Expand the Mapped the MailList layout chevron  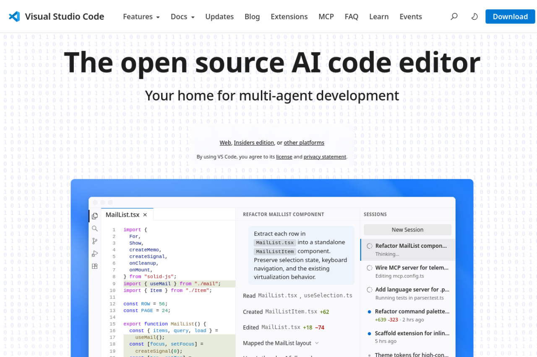pyautogui.click(x=317, y=343)
